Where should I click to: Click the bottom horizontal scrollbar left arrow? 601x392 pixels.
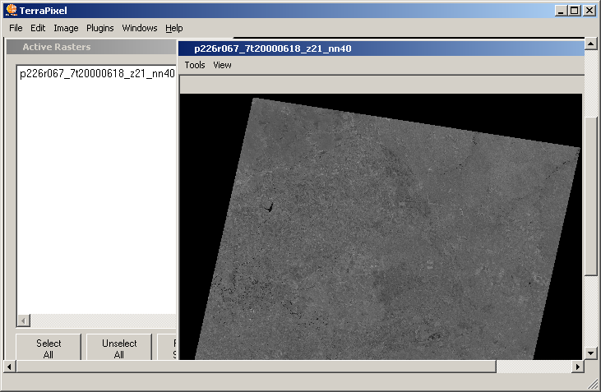tap(11, 367)
